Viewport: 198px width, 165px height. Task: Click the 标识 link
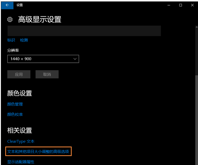[x=11, y=40]
